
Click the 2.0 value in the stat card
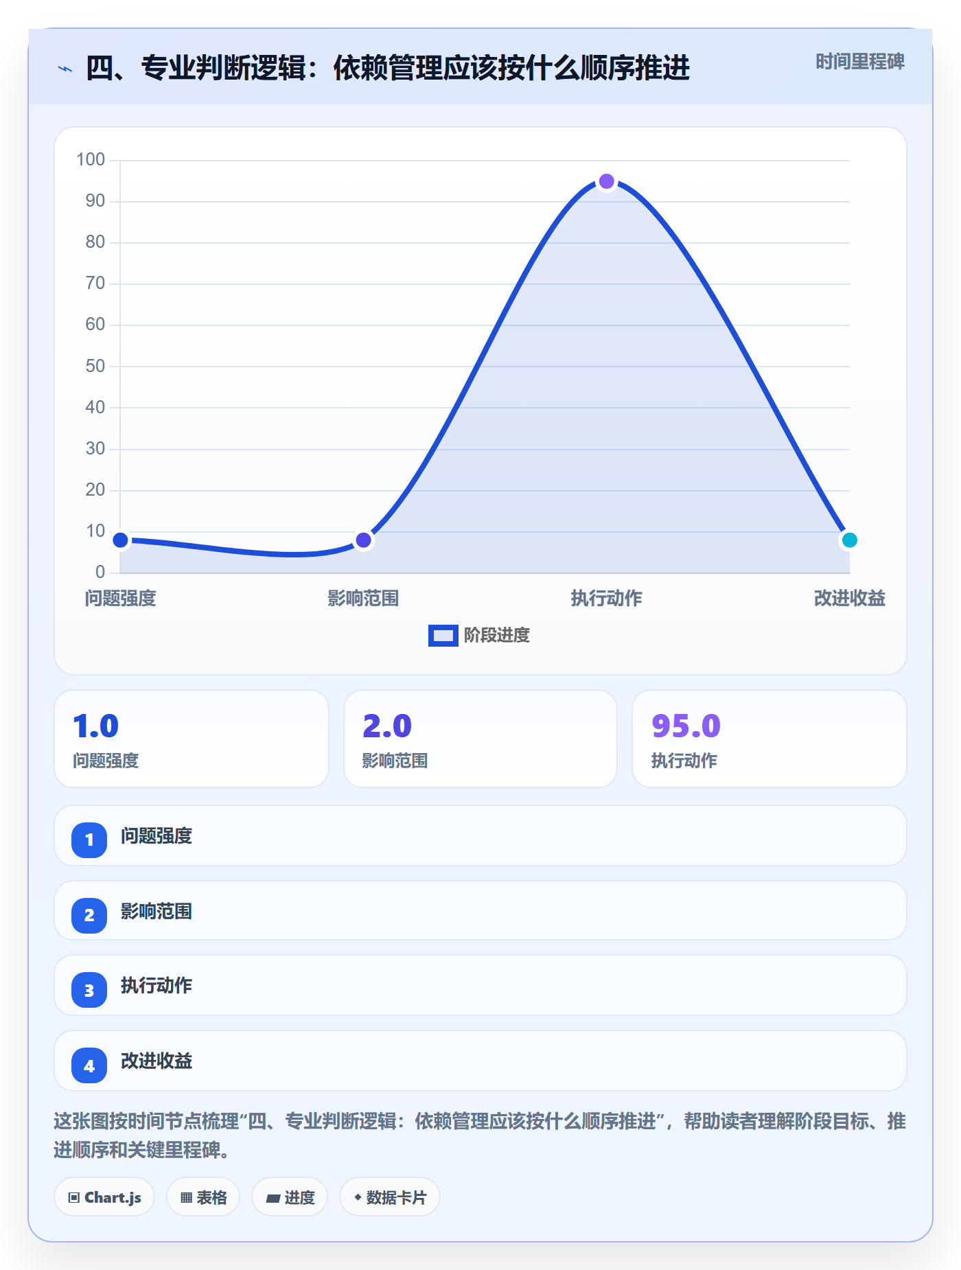[387, 726]
